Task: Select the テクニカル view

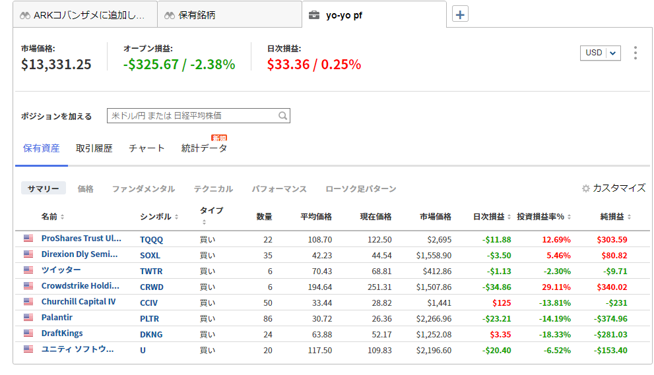Action: pyautogui.click(x=213, y=188)
